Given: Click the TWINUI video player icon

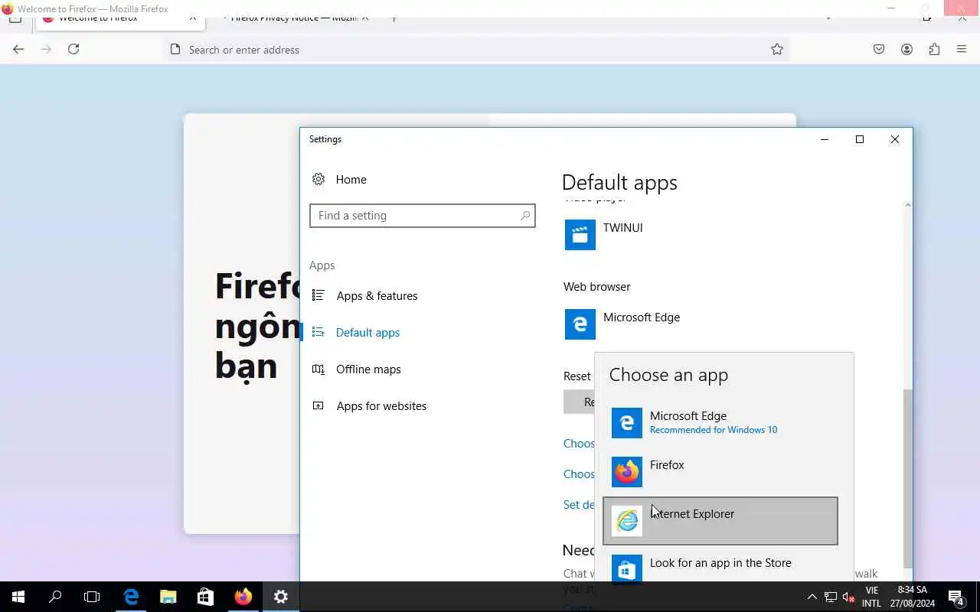Looking at the screenshot, I should click(580, 235).
